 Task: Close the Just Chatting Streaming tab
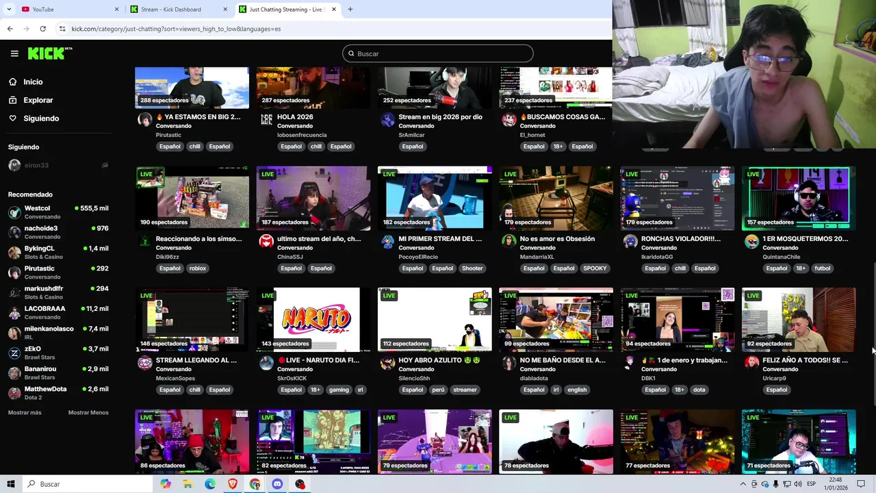point(334,10)
